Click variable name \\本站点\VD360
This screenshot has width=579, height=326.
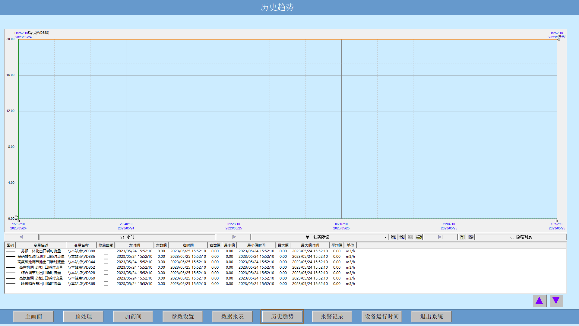click(81, 278)
